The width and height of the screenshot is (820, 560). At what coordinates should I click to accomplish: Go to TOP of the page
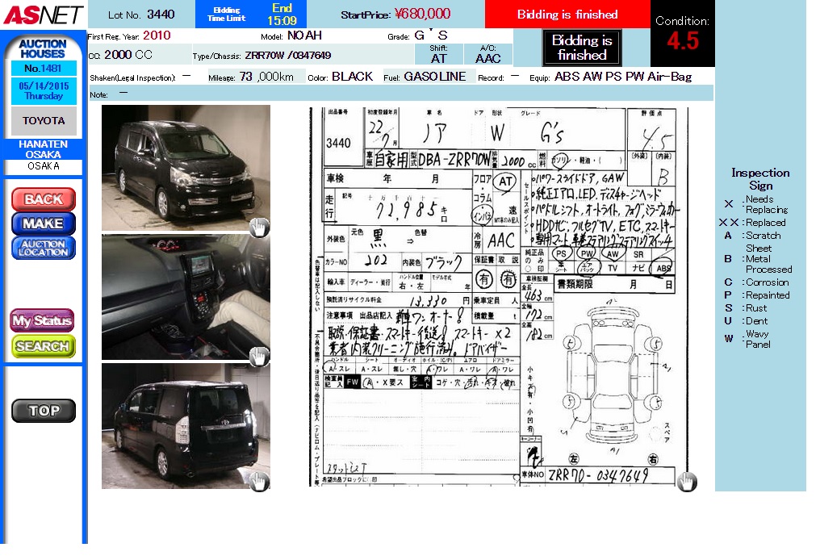pos(44,410)
